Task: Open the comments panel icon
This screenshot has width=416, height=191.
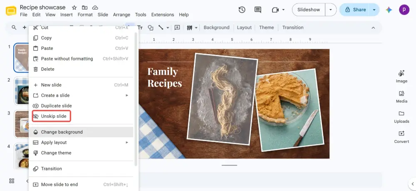Action: pyautogui.click(x=258, y=10)
